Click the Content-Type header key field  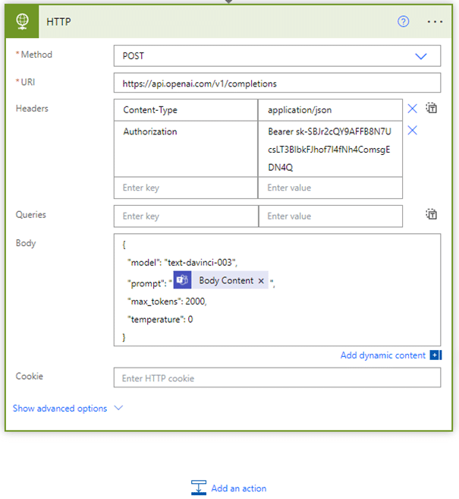point(186,110)
